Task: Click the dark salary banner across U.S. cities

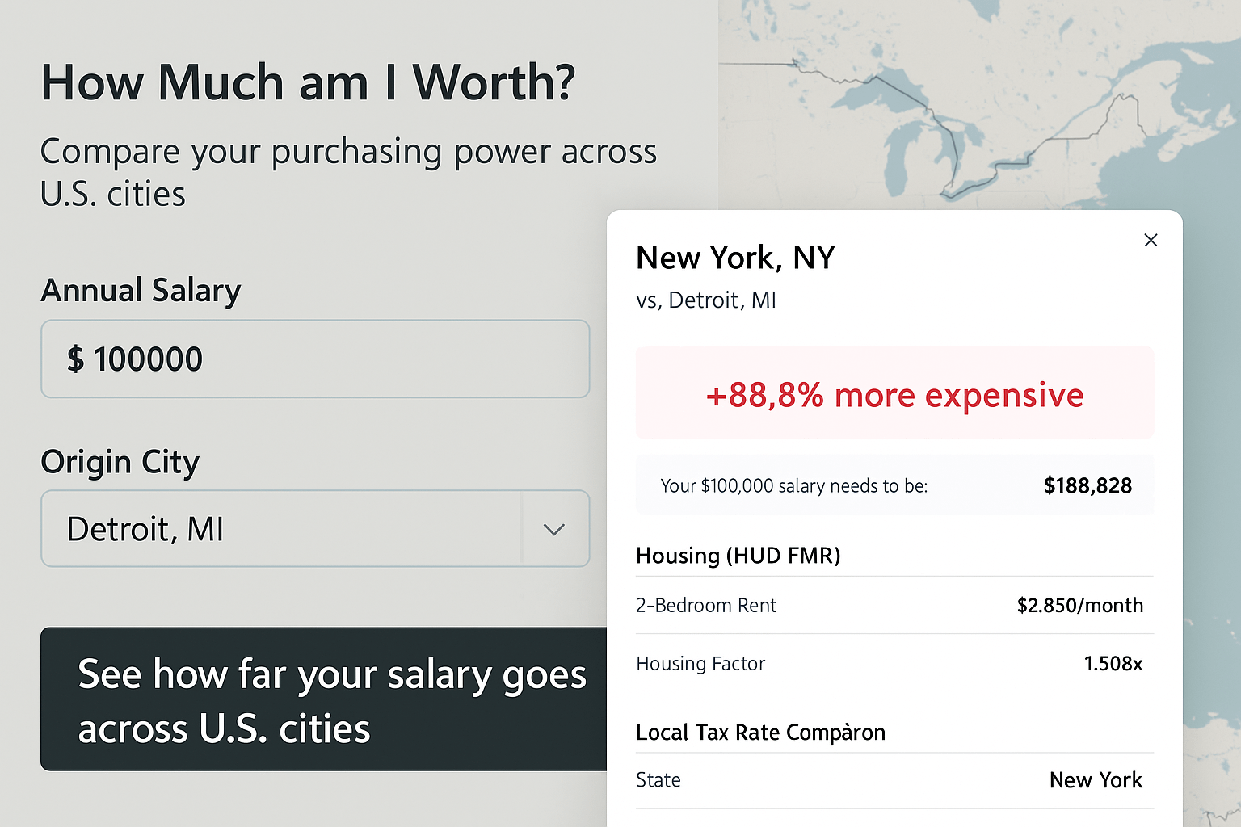Action: (x=324, y=699)
